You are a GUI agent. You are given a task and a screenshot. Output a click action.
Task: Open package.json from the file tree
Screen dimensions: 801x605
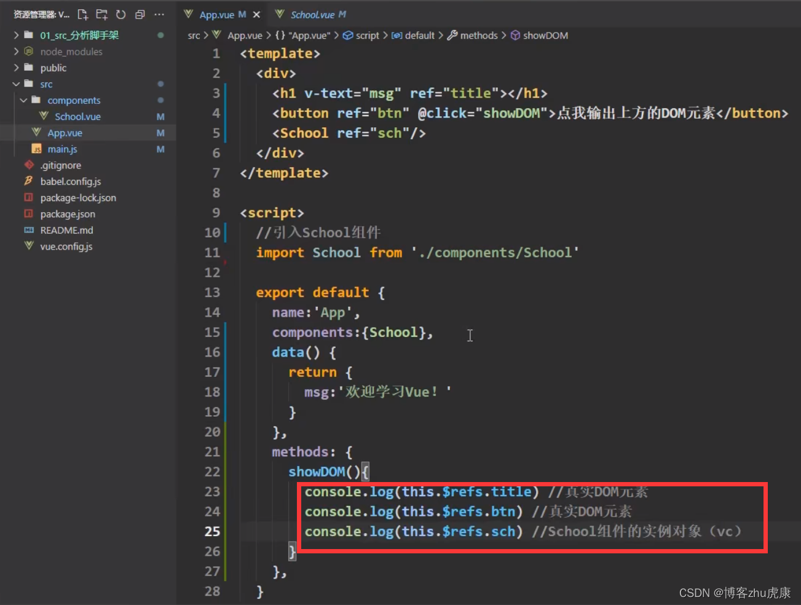click(x=67, y=214)
